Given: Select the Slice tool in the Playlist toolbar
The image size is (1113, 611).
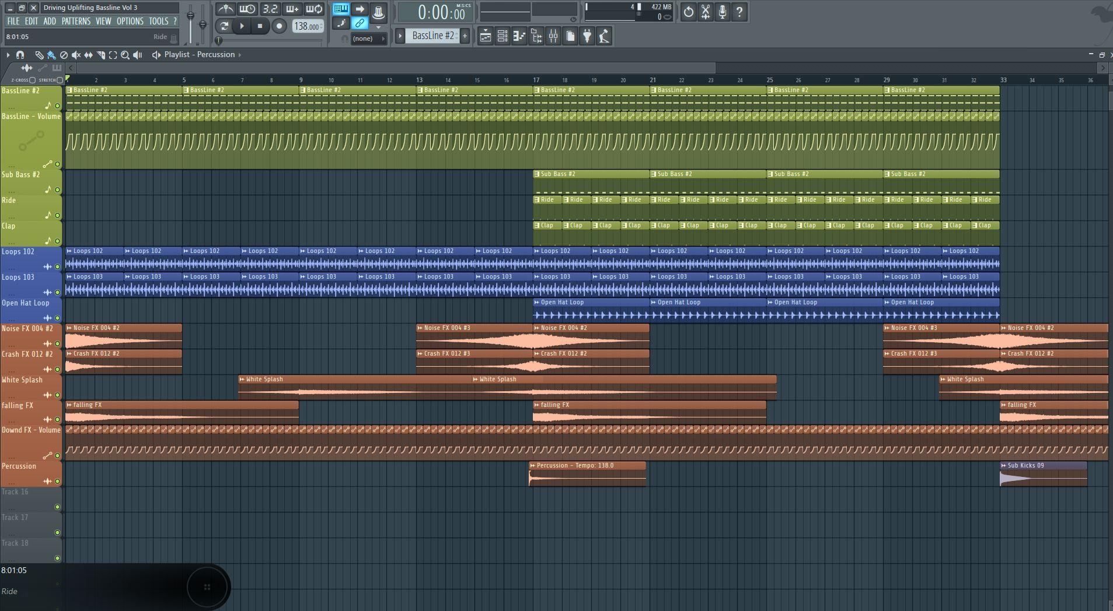Looking at the screenshot, I should click(x=100, y=54).
